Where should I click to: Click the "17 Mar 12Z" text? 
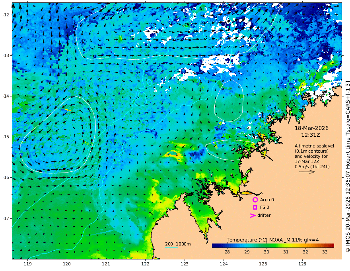click(306, 161)
